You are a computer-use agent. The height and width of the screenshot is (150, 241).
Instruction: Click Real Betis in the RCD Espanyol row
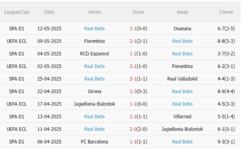pyautogui.click(x=182, y=54)
